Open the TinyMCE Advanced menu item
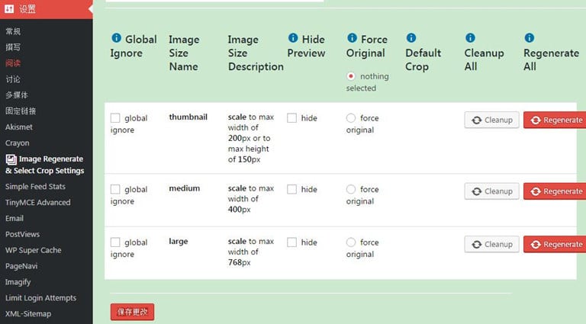The width and height of the screenshot is (586, 324). (x=37, y=203)
